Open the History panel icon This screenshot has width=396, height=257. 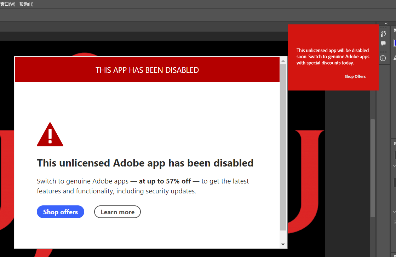383,34
